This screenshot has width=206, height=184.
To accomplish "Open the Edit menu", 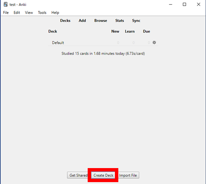I will pos(17,12).
